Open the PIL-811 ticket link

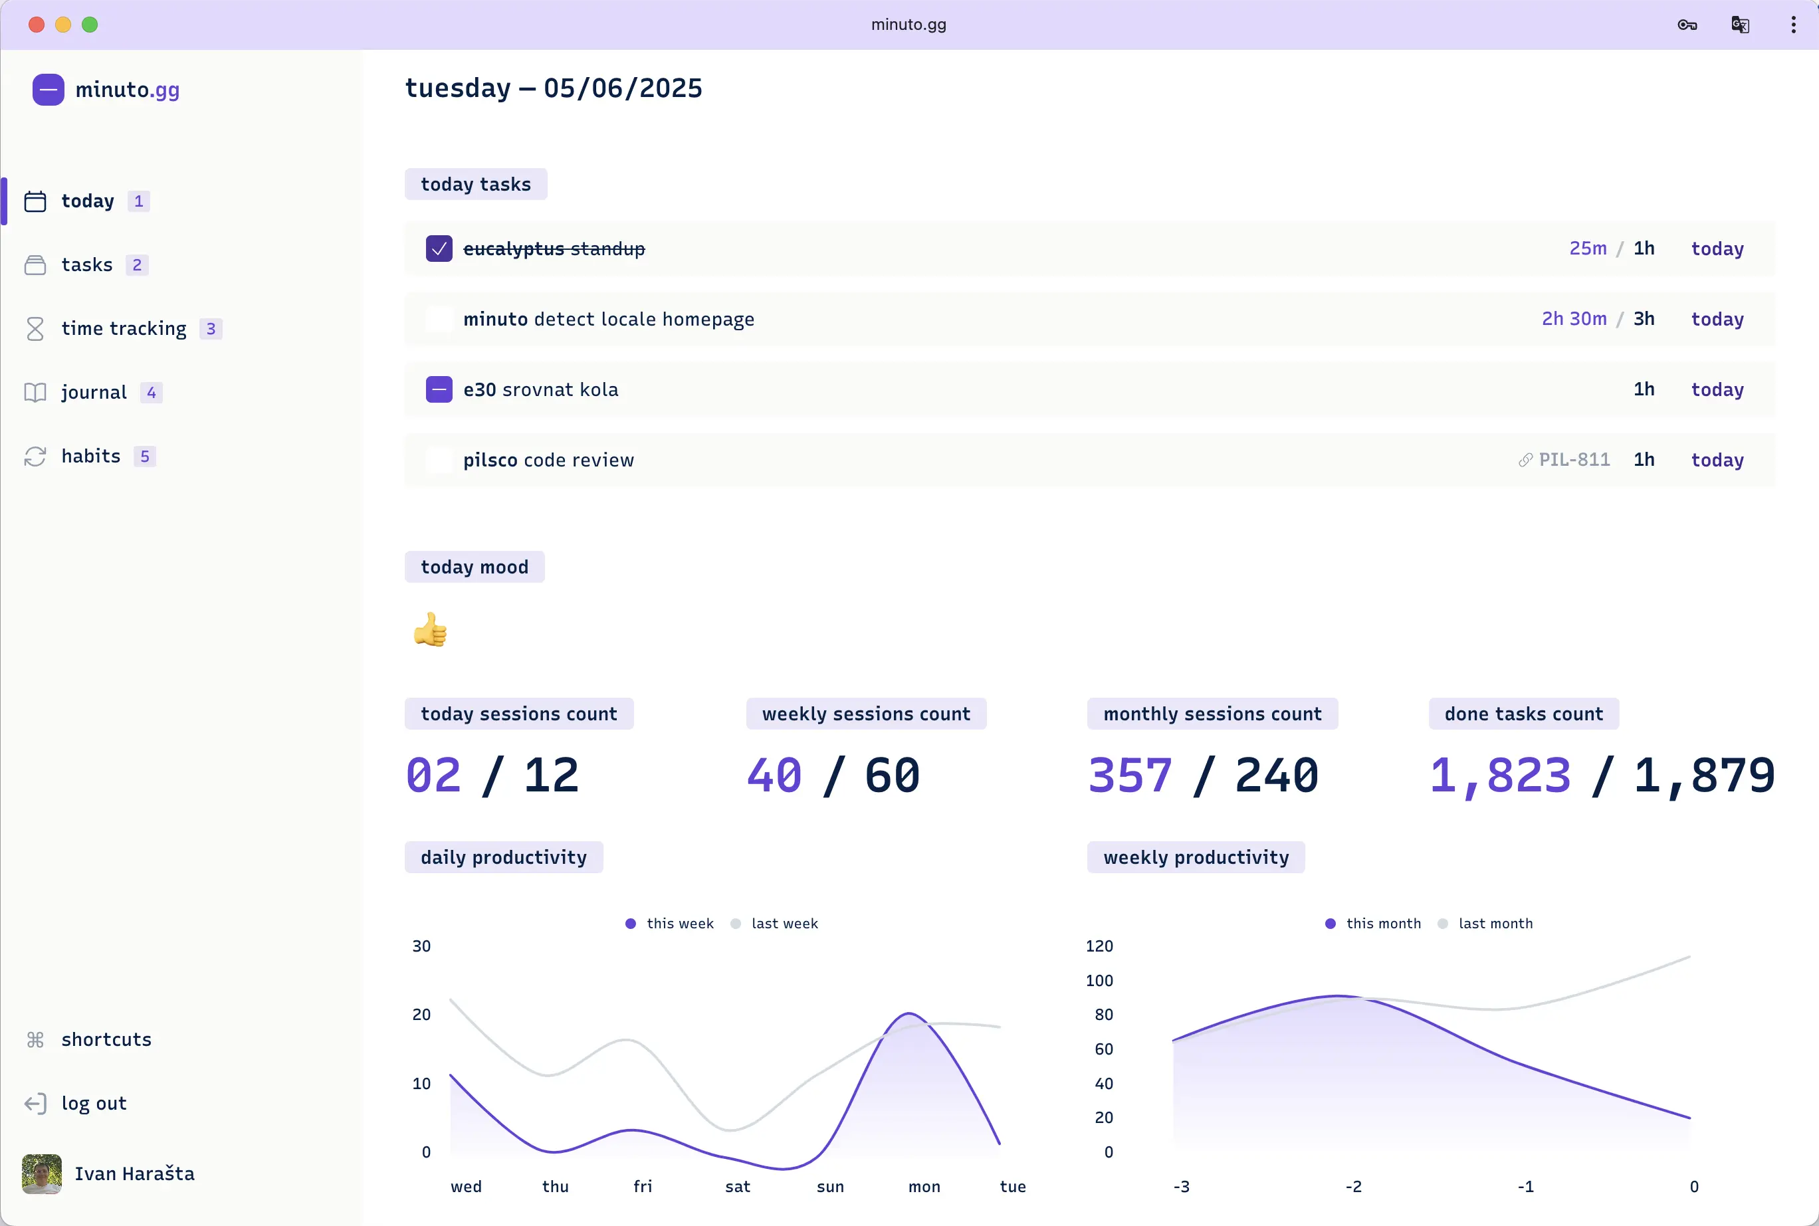[1574, 460]
